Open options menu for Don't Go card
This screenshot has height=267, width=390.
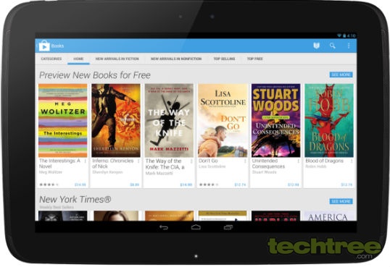[x=245, y=161]
